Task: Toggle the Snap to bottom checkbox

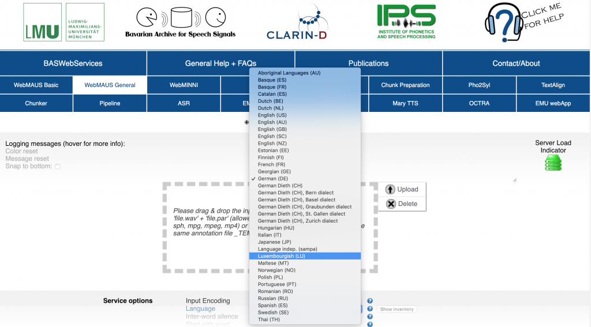Action: pos(57,167)
